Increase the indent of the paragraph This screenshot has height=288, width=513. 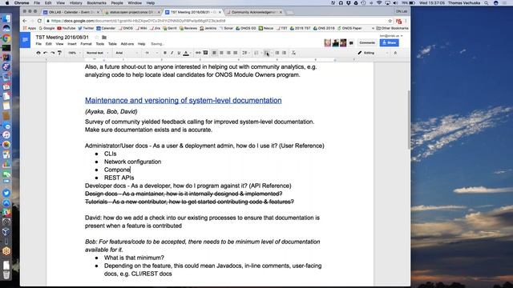tap(285, 53)
